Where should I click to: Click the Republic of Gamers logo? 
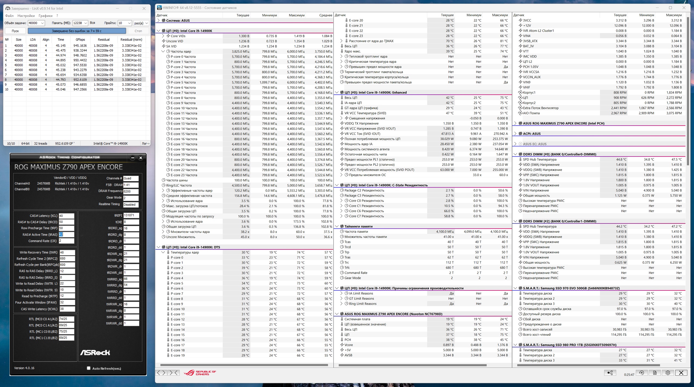pos(200,373)
